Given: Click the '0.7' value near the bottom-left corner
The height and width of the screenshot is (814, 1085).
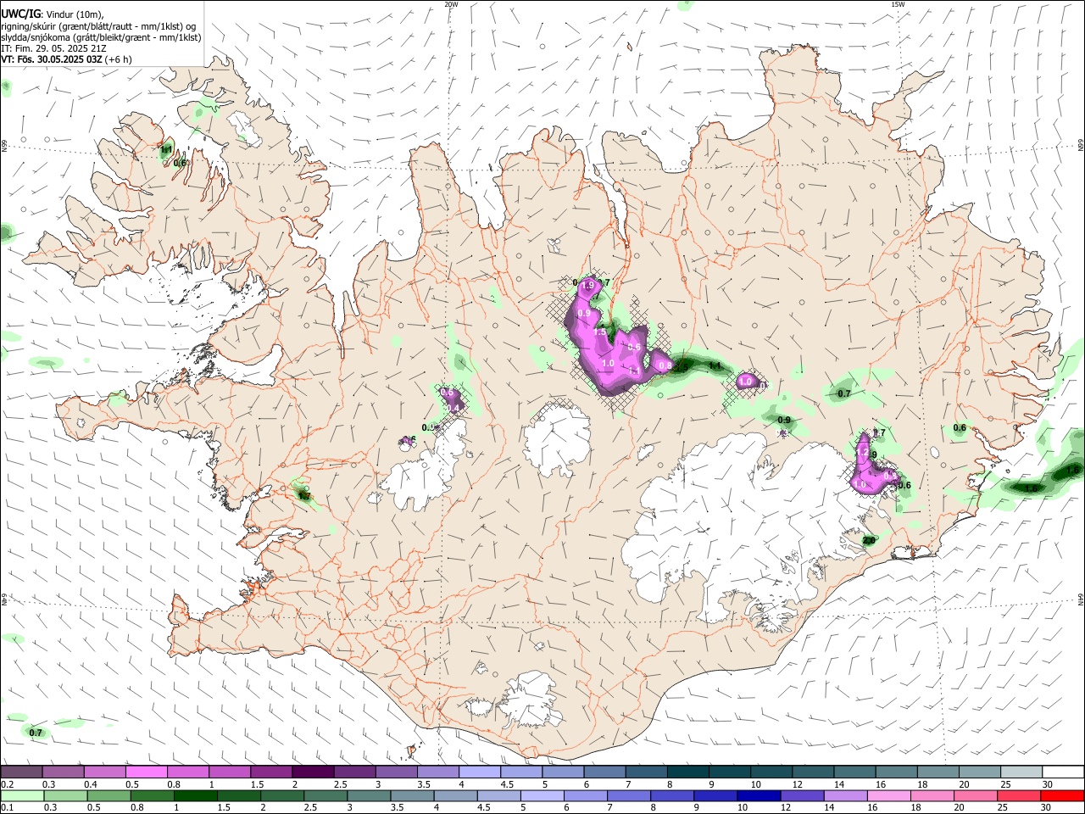Looking at the screenshot, I should tap(36, 733).
